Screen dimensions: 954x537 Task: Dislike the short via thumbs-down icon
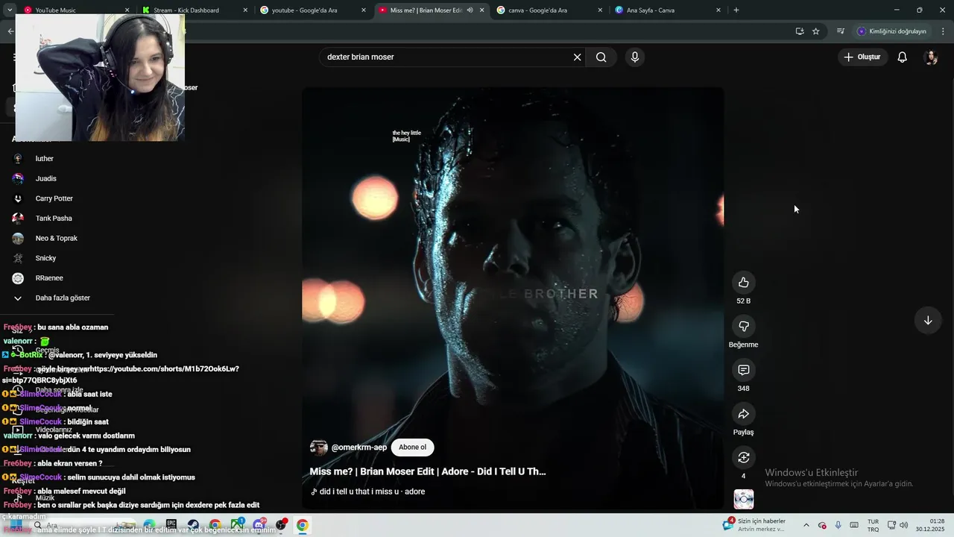pyautogui.click(x=743, y=326)
